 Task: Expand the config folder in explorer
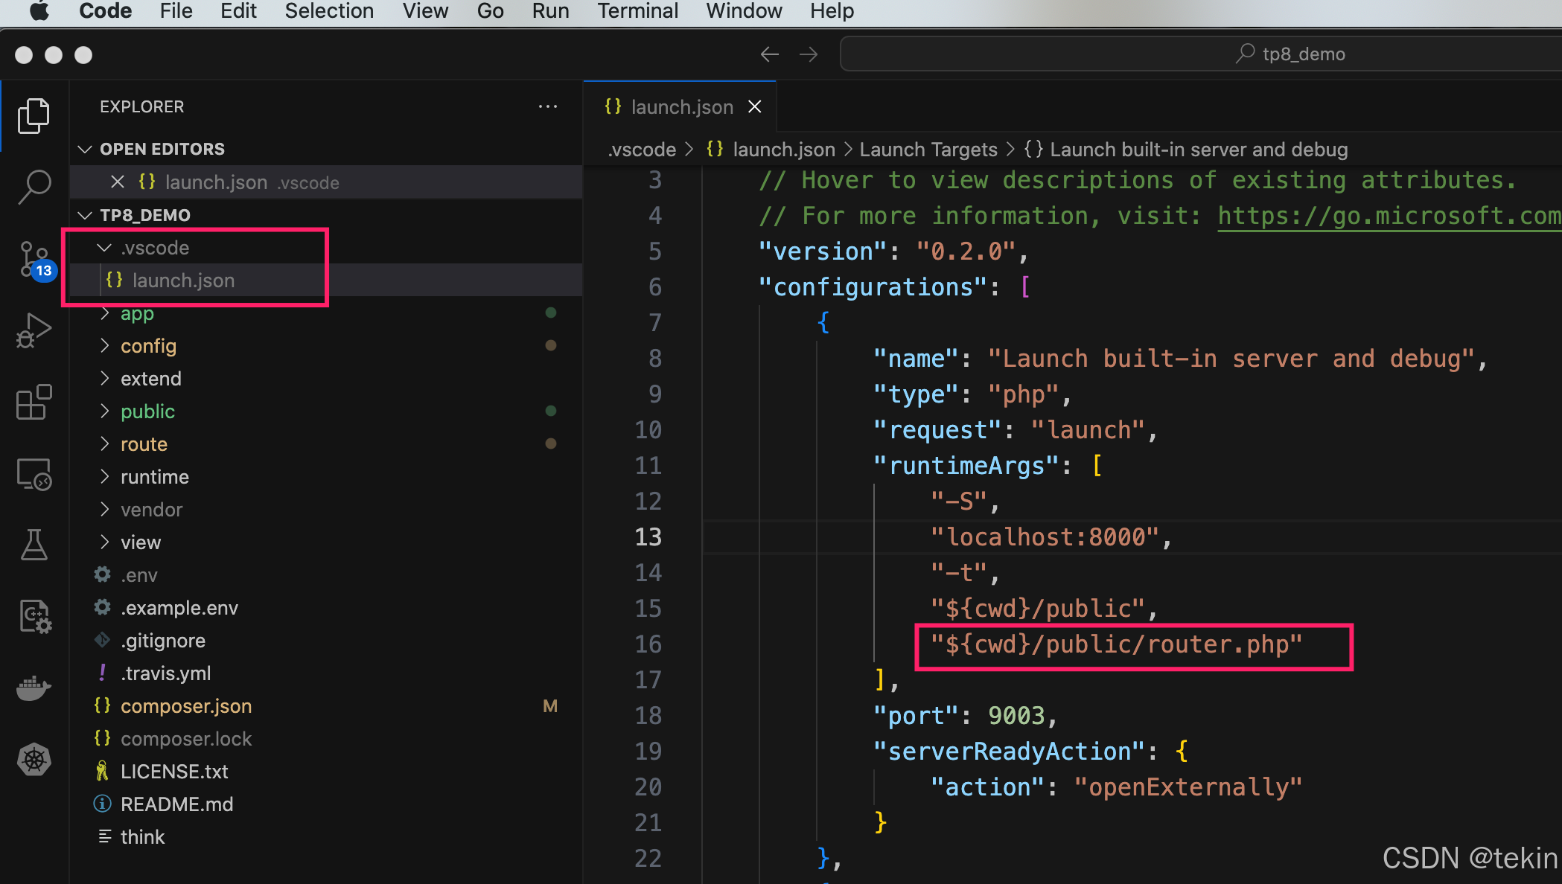(x=147, y=345)
